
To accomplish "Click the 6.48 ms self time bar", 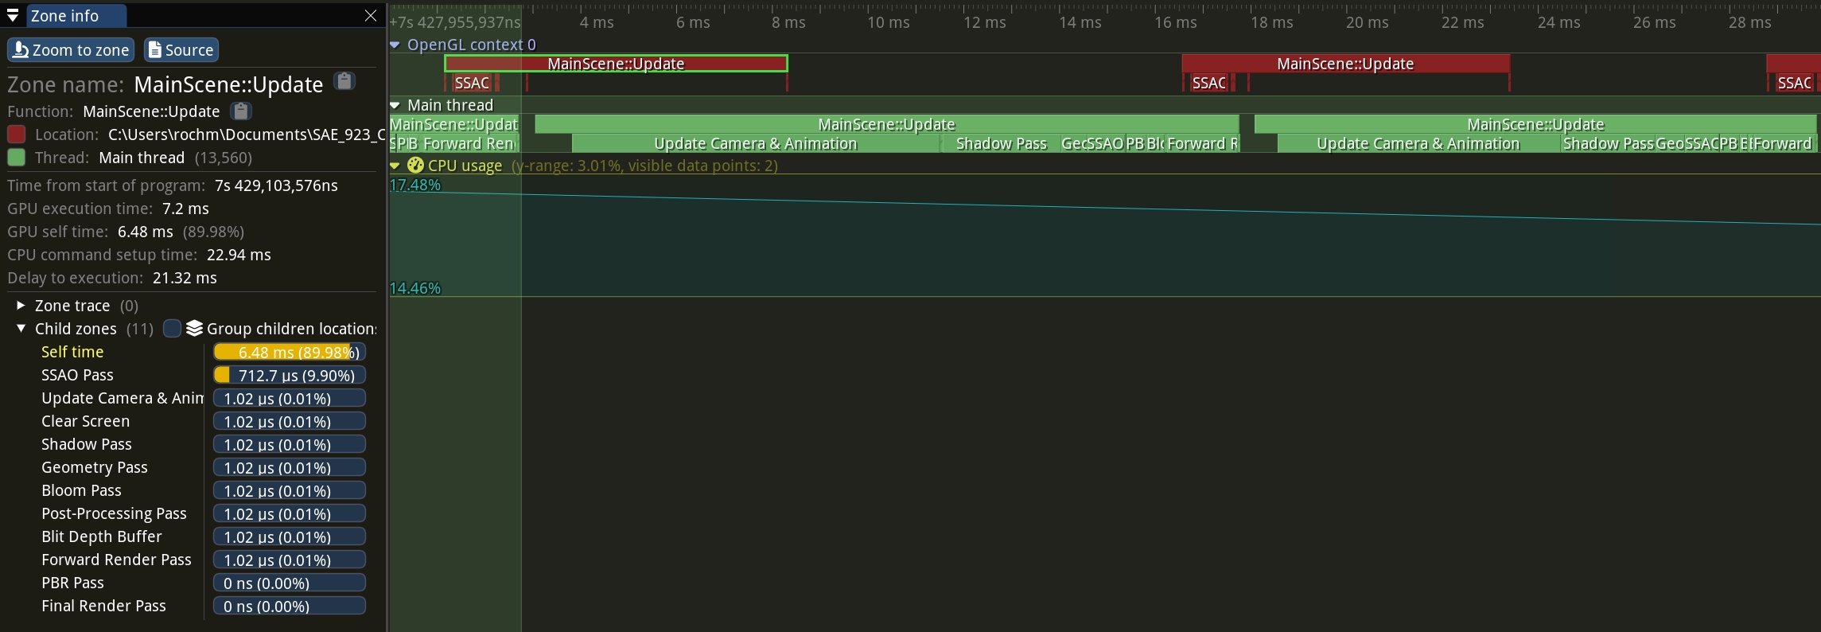I will coord(290,352).
